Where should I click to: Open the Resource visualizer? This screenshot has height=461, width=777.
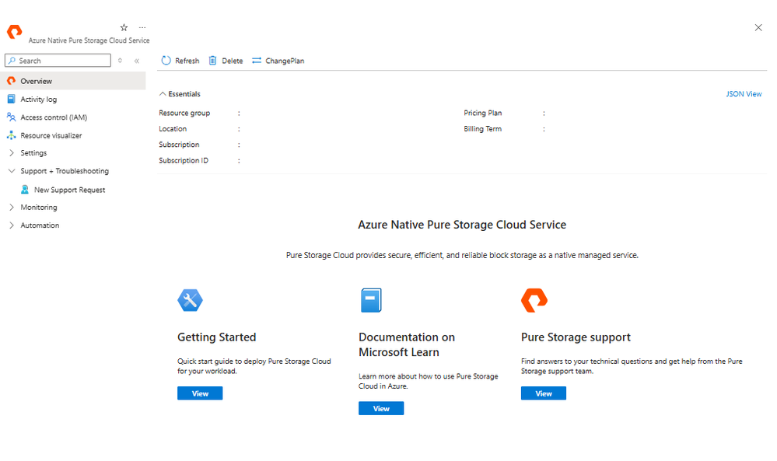51,134
